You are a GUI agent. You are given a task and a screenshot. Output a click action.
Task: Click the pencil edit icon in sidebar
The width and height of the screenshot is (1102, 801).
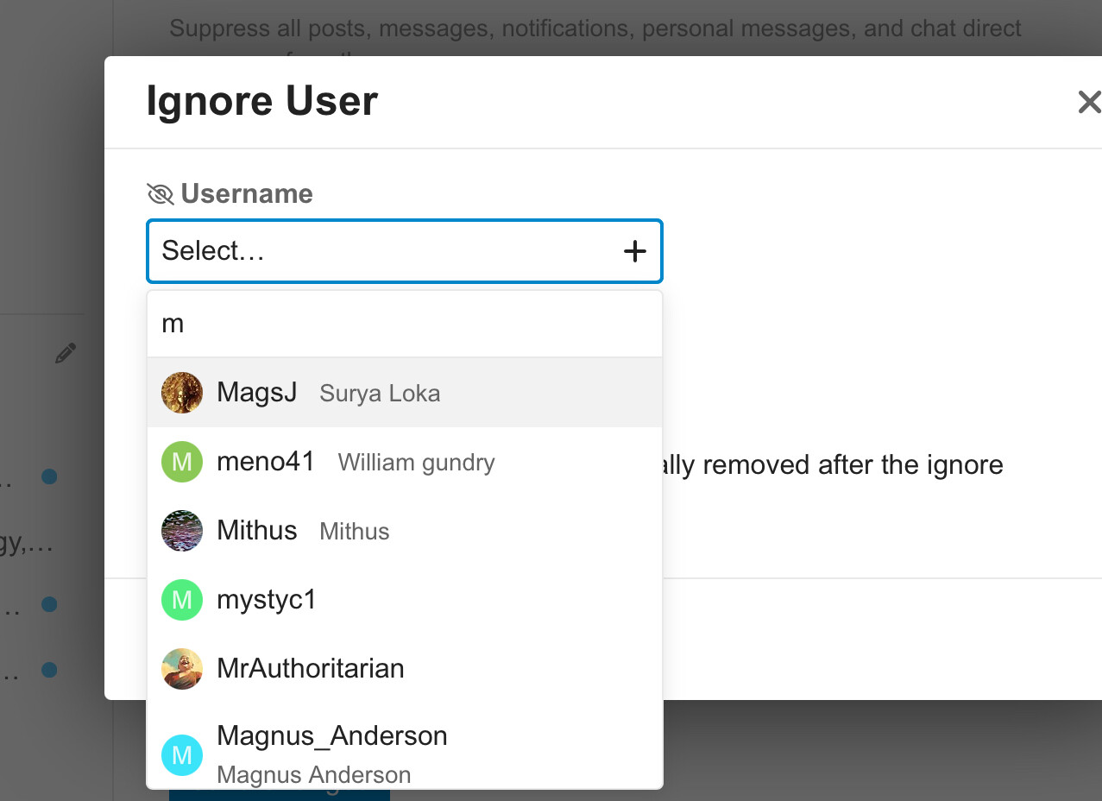(66, 353)
